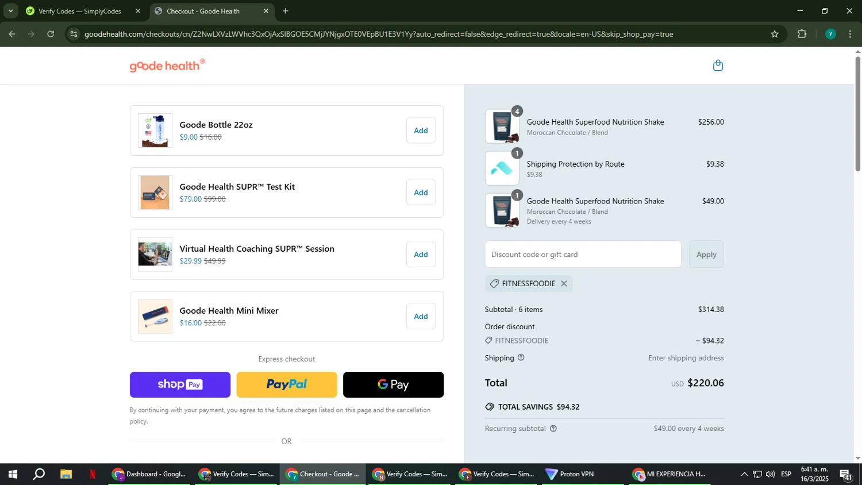862x485 pixels.
Task: Switch to MI EXPERIENCIA taskbar window
Action: click(x=669, y=475)
